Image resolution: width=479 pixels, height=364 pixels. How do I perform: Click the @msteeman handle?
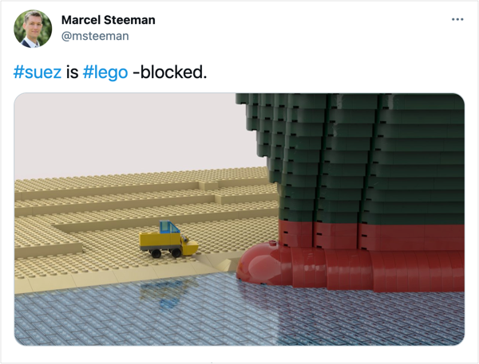coord(95,37)
